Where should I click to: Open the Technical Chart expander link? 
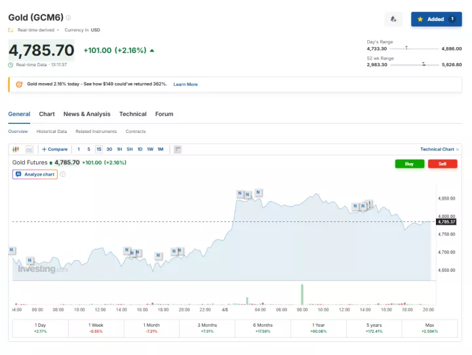pyautogui.click(x=439, y=149)
